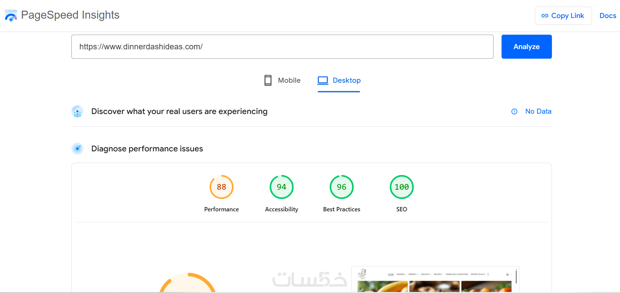Click the website screenshot thumbnail
The height and width of the screenshot is (293, 620).
[x=435, y=279]
